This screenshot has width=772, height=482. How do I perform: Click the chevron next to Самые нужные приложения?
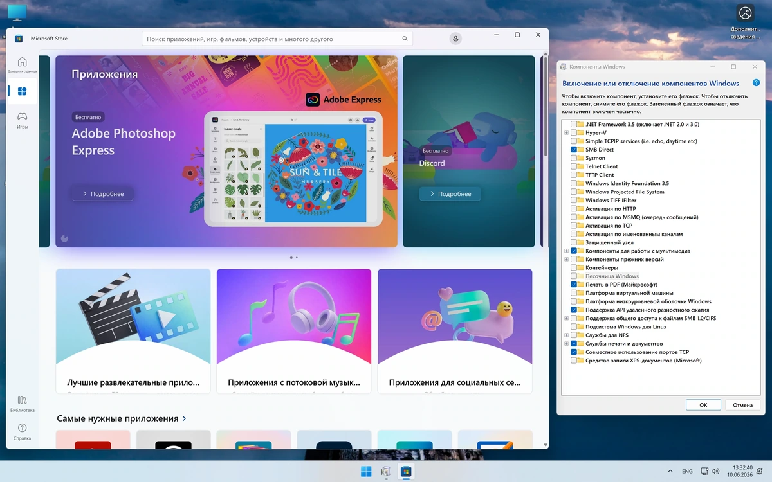tap(185, 418)
